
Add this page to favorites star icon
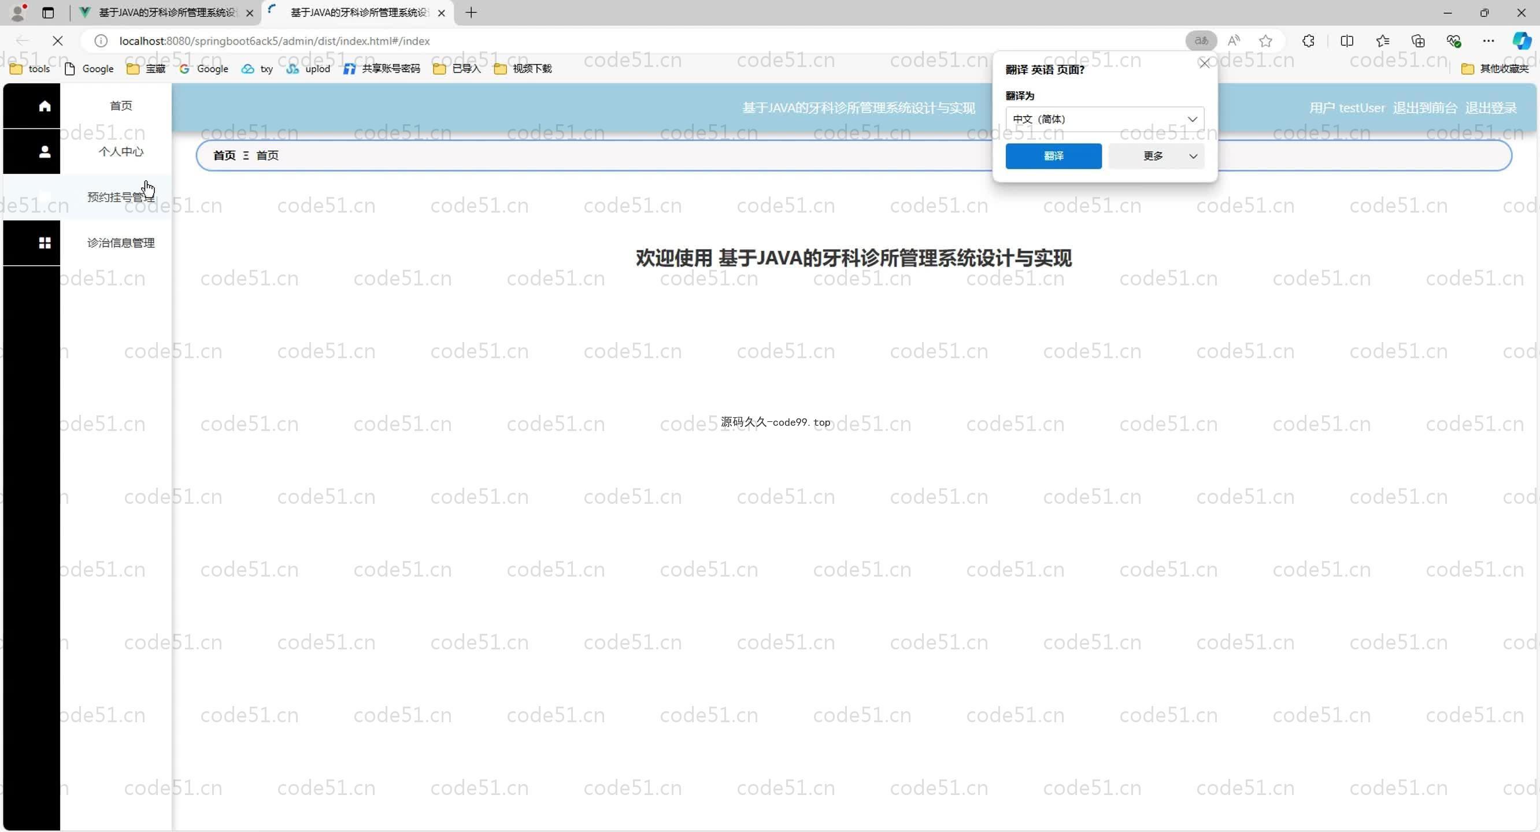click(1265, 40)
